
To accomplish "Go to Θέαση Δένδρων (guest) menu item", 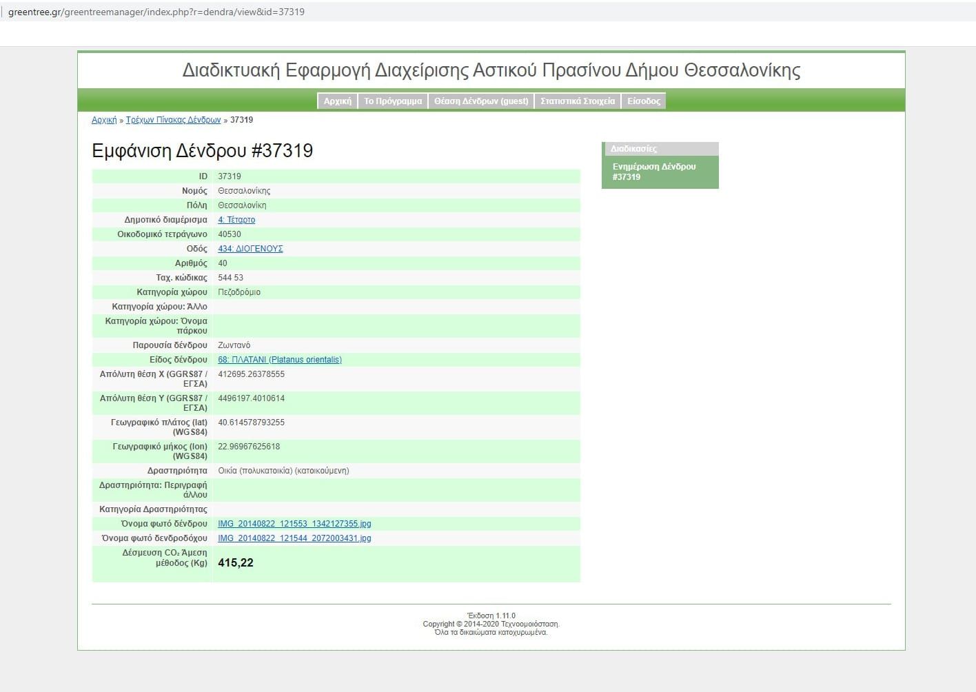I will pyautogui.click(x=481, y=101).
